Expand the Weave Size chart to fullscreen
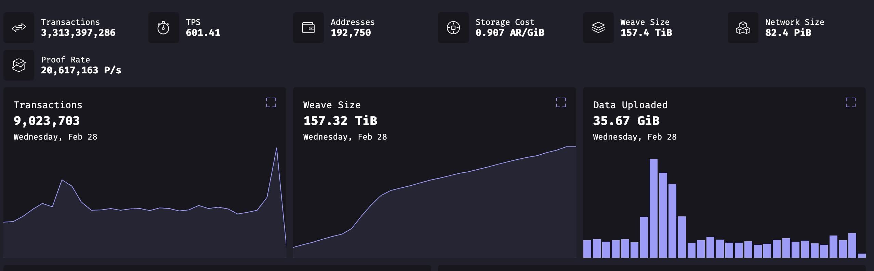This screenshot has height=271, width=874. (561, 102)
